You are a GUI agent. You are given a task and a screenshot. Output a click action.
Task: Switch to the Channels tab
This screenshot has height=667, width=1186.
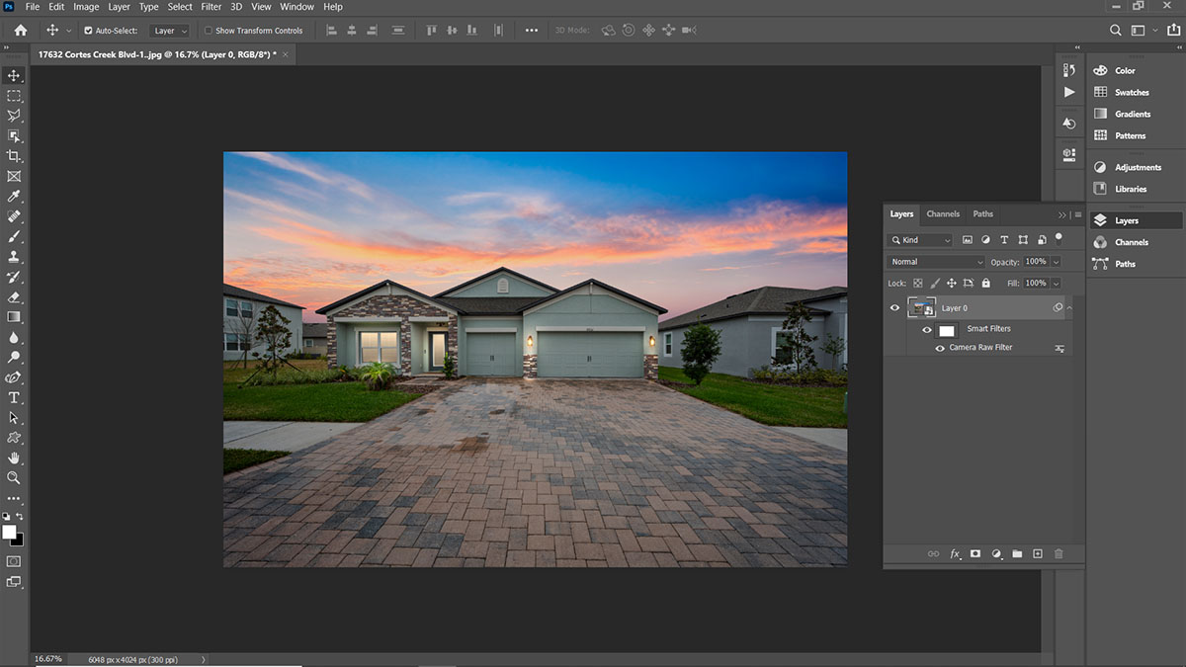click(x=942, y=213)
